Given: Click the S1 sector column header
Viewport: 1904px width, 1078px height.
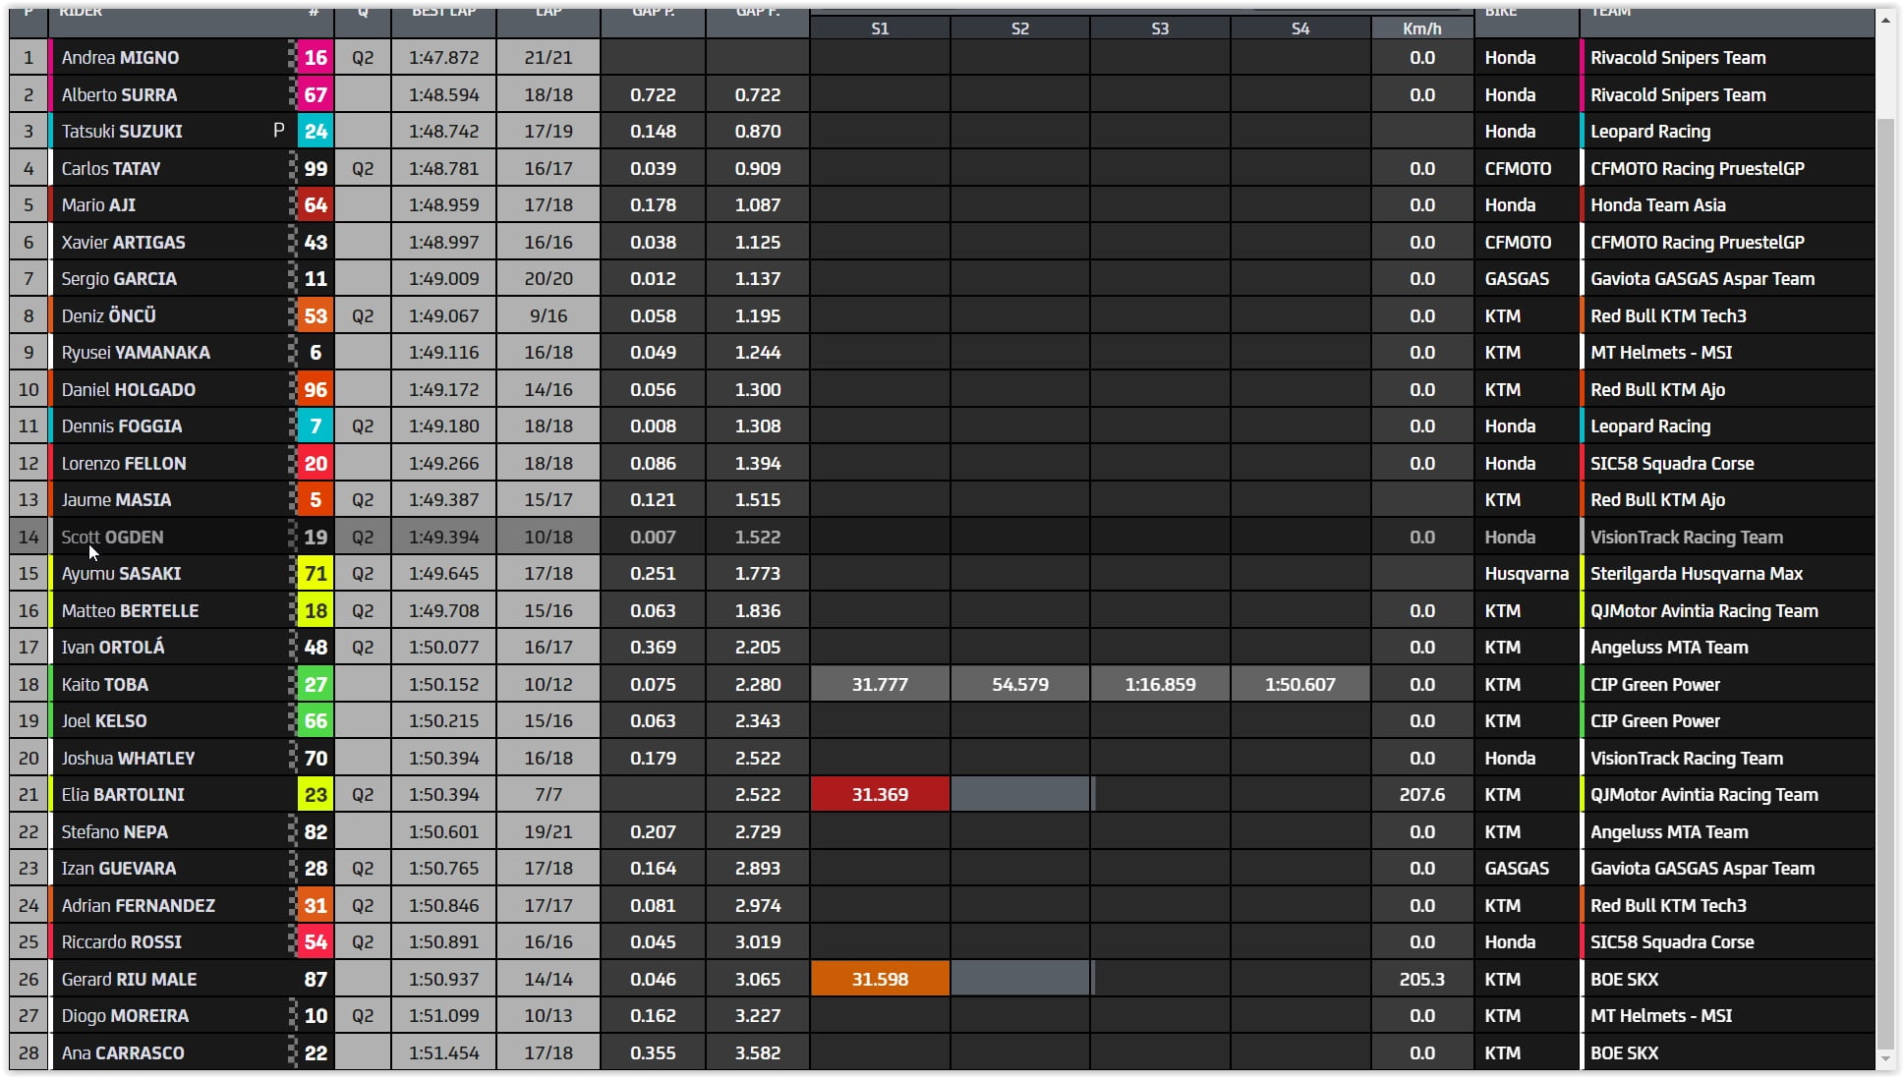Looking at the screenshot, I should pos(880,28).
